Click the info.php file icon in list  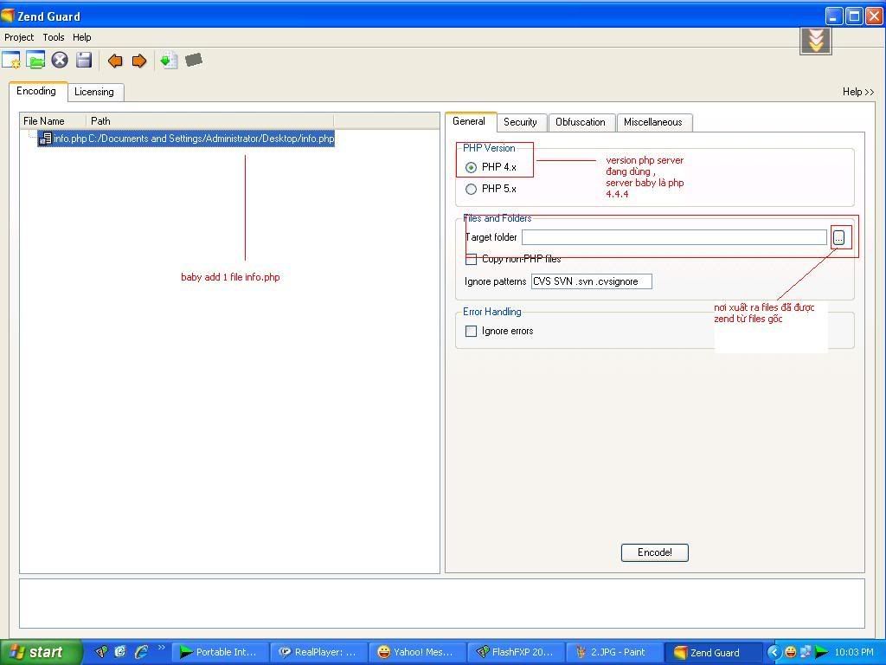point(45,139)
